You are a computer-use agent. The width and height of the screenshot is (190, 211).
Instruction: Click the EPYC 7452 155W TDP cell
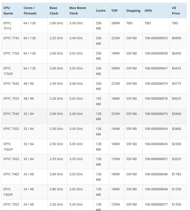click(117, 162)
